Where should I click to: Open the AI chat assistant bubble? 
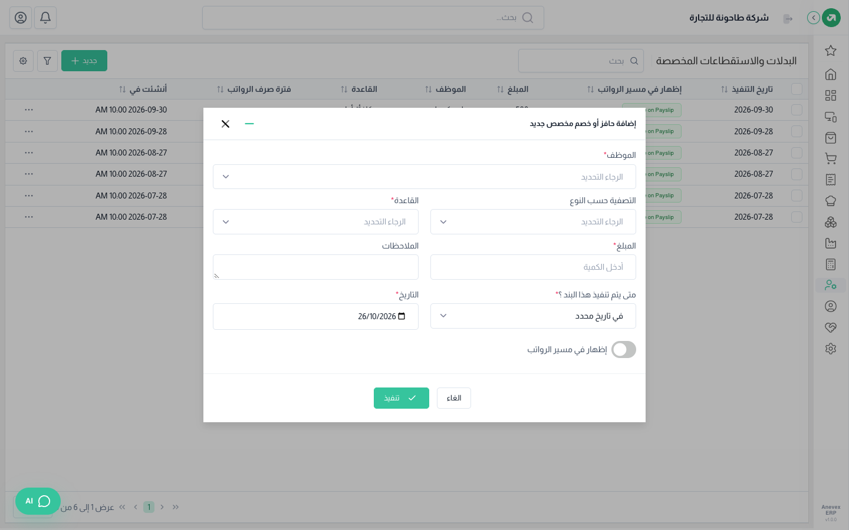(38, 501)
